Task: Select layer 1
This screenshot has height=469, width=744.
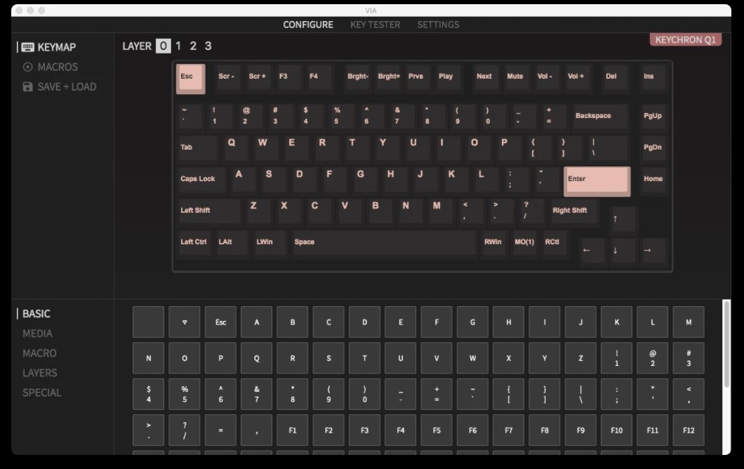Action: (178, 46)
